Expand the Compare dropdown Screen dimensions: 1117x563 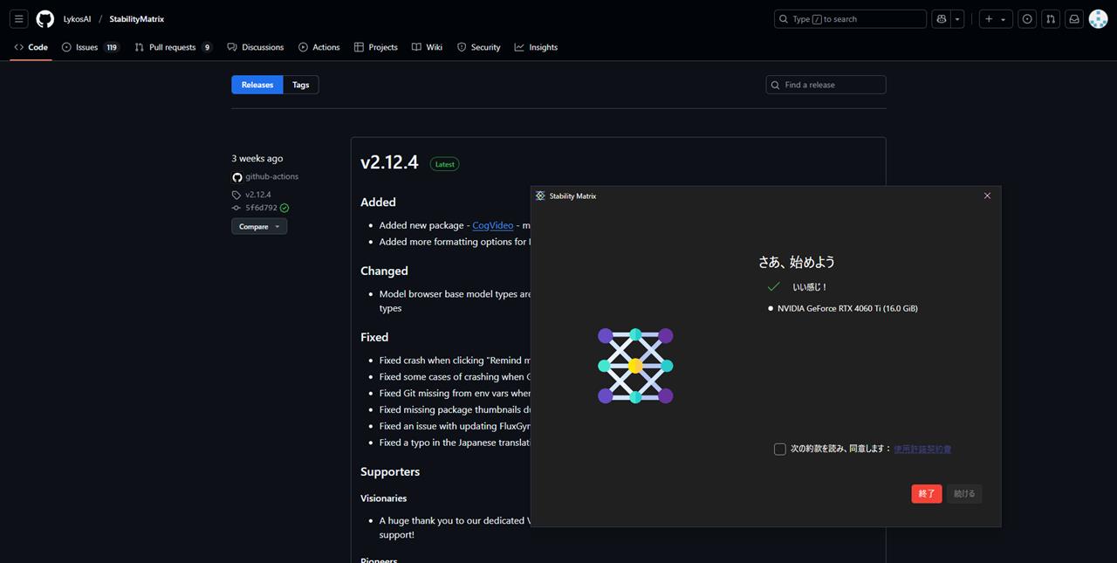pyautogui.click(x=259, y=226)
